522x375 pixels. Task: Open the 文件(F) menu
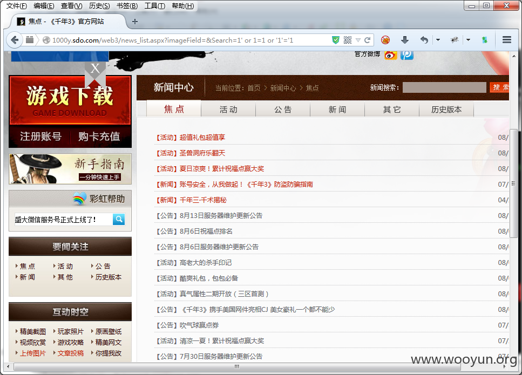click(17, 5)
